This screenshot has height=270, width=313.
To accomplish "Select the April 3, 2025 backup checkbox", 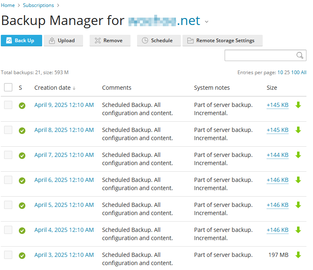I will coord(8,255).
